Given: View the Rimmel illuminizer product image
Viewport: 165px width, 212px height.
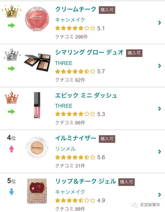Looking at the screenshot, I should (x=37, y=148).
